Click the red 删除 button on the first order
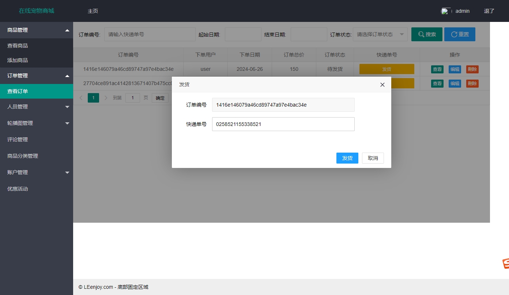 tap(472, 69)
